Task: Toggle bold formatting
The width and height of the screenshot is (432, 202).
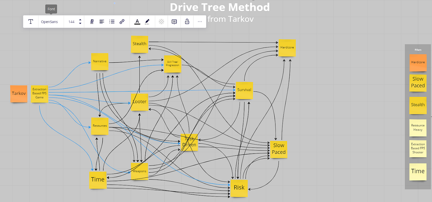Action: (x=92, y=22)
